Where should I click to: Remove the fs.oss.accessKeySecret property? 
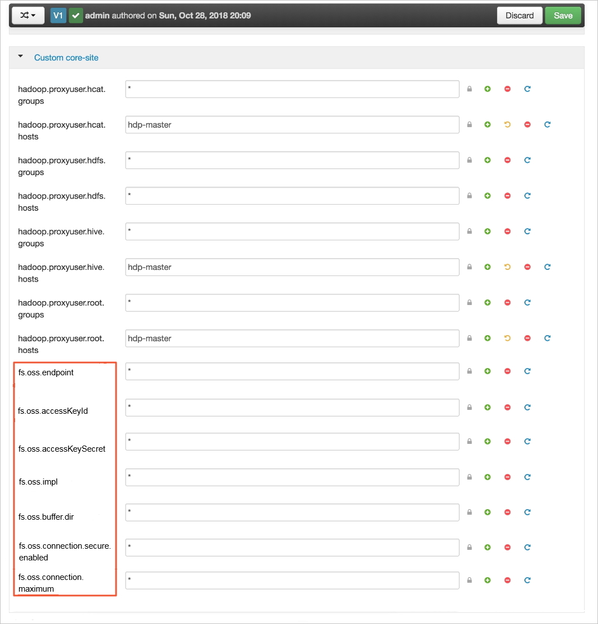(507, 441)
